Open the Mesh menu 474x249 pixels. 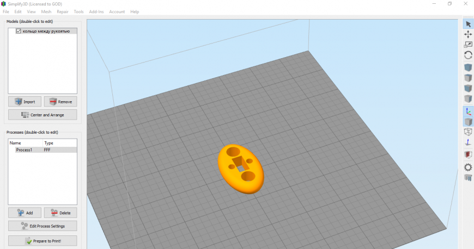click(46, 12)
